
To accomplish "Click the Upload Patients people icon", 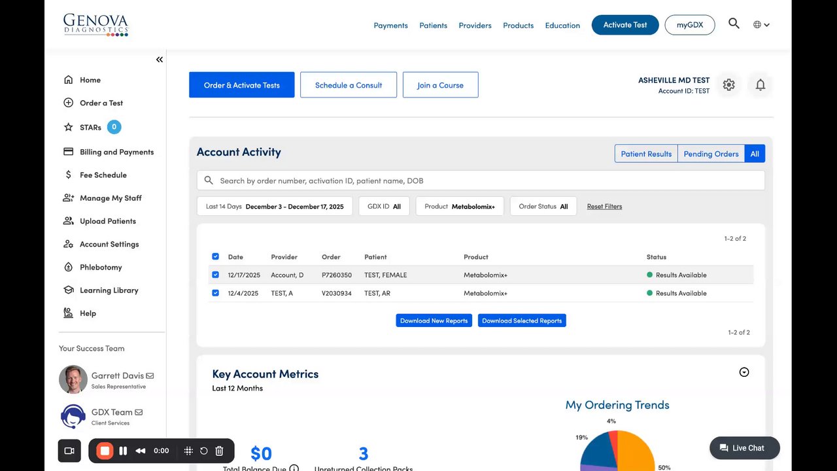I will pyautogui.click(x=68, y=221).
